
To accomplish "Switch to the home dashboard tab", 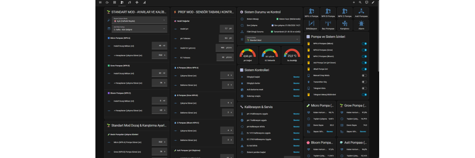I will (x=107, y=2).
